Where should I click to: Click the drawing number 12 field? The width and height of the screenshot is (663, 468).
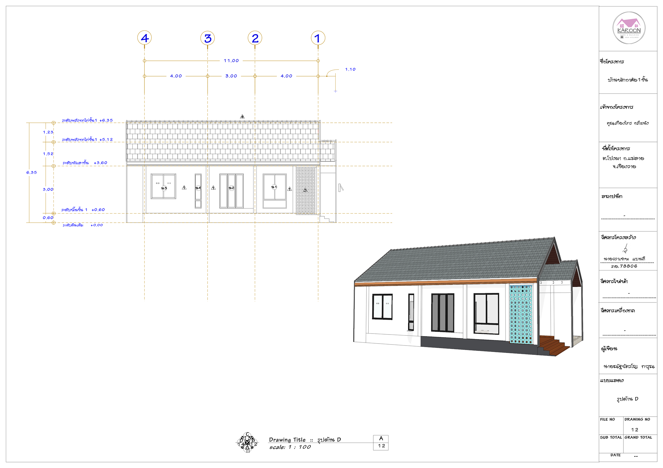tap(635, 430)
